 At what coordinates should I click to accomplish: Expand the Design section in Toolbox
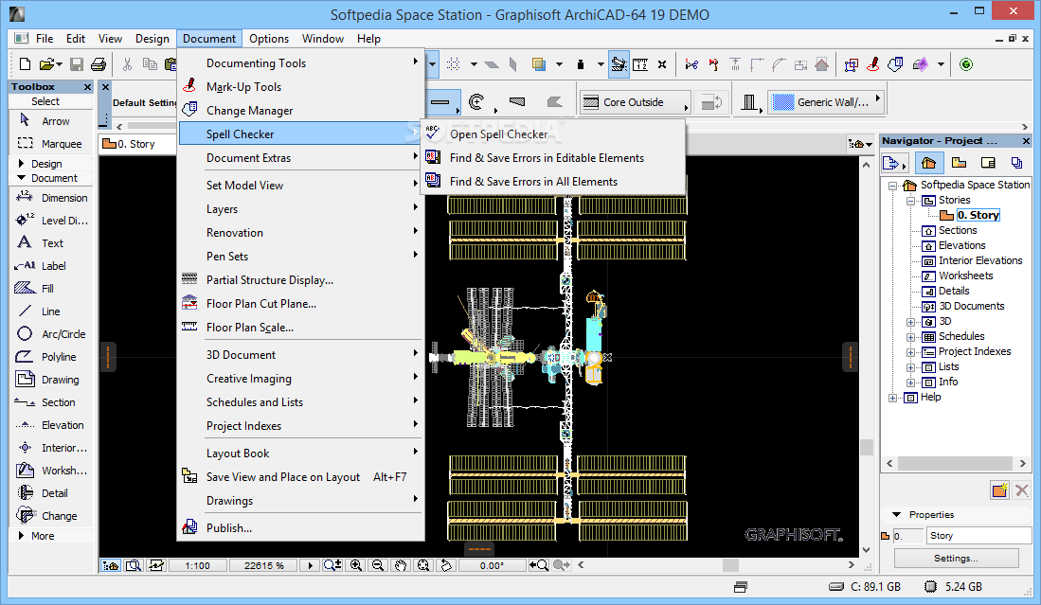(x=21, y=164)
